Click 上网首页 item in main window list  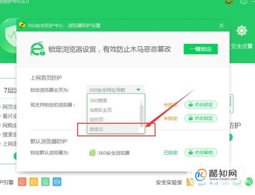pos(9,144)
